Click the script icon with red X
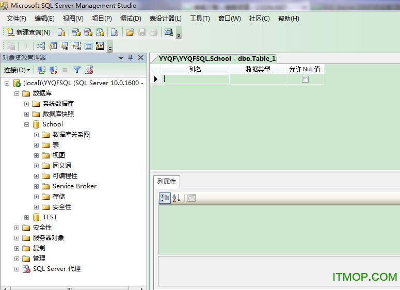Viewport: 400px width, 290px height. tap(89, 70)
